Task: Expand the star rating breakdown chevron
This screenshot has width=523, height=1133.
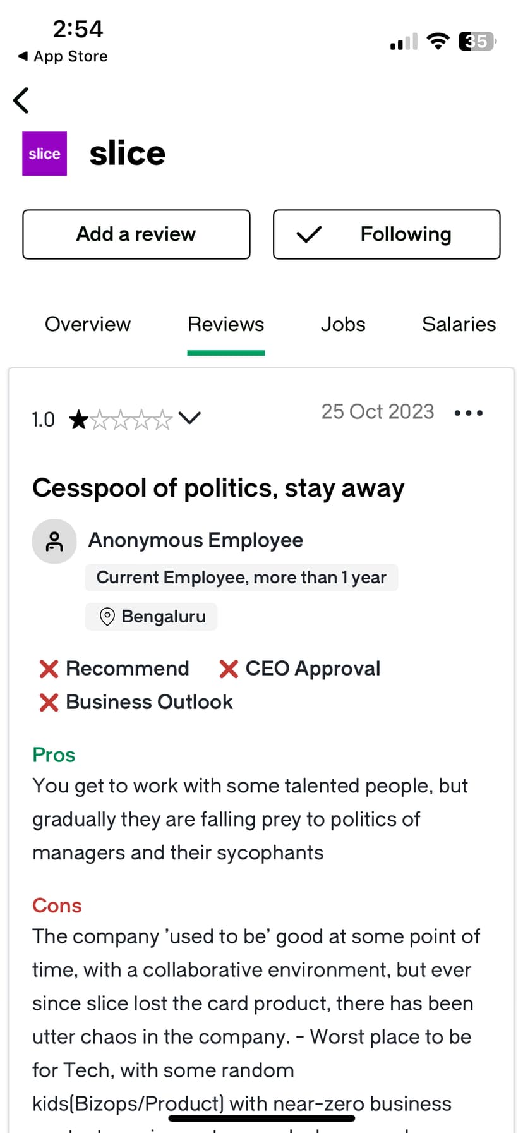Action: 189,418
